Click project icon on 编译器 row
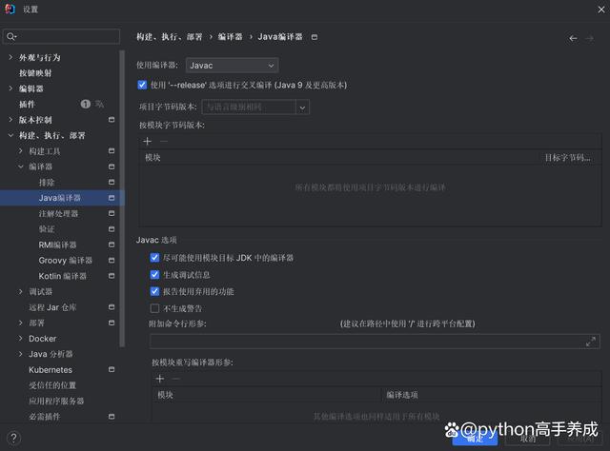610x451 pixels. [112, 167]
